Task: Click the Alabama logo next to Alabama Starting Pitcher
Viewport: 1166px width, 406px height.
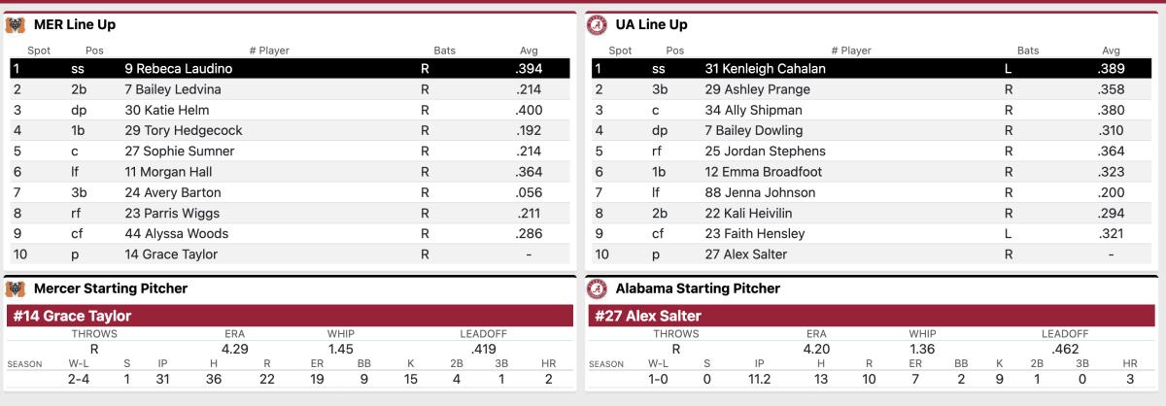Action: 598,288
